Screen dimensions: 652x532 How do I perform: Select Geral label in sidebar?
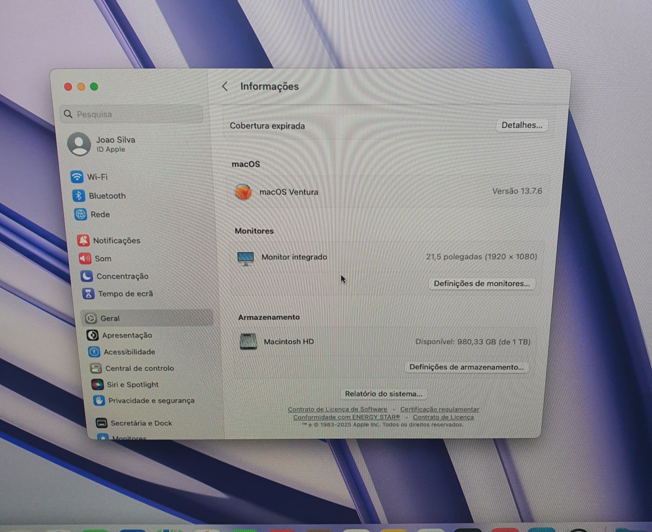(x=110, y=318)
